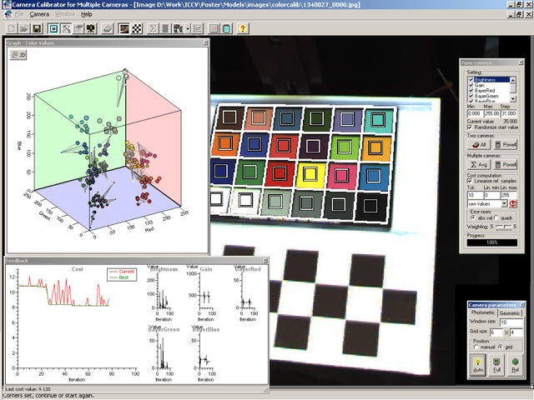Click the yellow question mark help icon
The image size is (534, 400).
[243, 28]
